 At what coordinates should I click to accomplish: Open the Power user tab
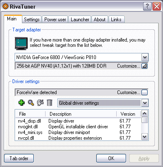point(55,20)
